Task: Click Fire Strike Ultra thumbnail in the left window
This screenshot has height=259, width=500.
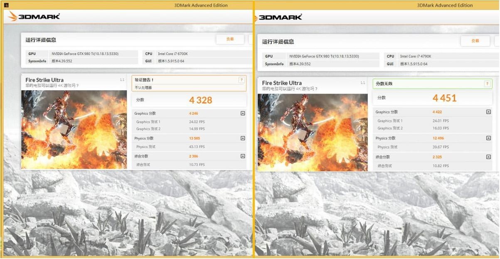Action: point(74,129)
